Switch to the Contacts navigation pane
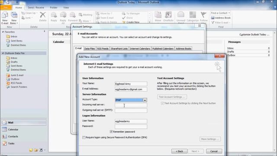 click(24, 136)
